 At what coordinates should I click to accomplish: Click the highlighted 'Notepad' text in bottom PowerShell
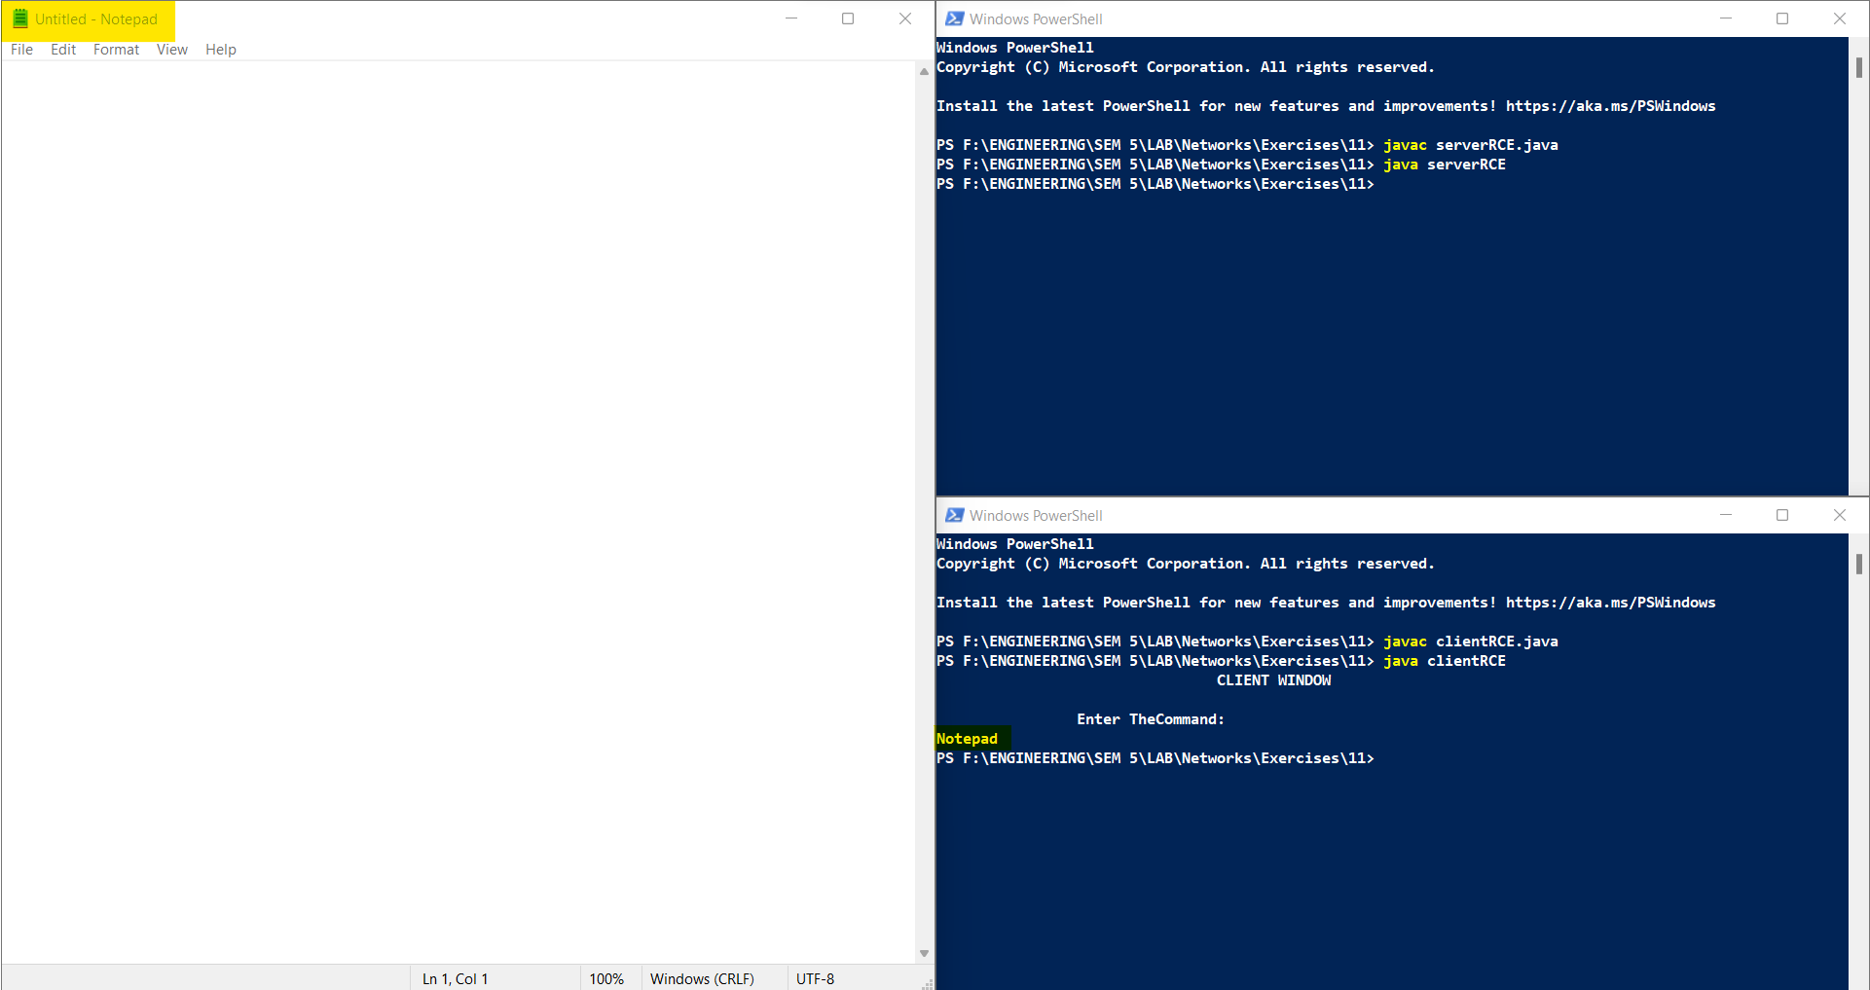click(968, 739)
